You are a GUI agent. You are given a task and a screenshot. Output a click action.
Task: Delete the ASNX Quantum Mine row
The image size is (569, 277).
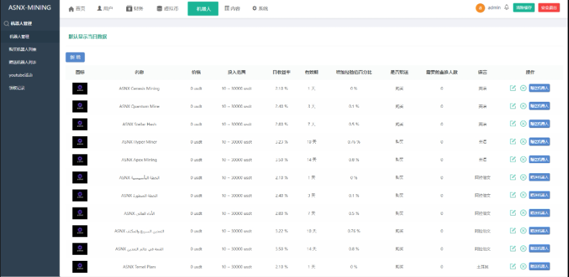coord(523,106)
